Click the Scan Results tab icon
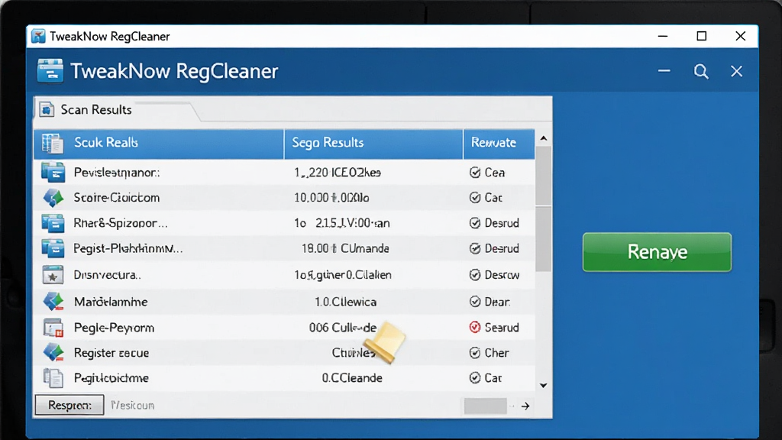 pos(47,109)
